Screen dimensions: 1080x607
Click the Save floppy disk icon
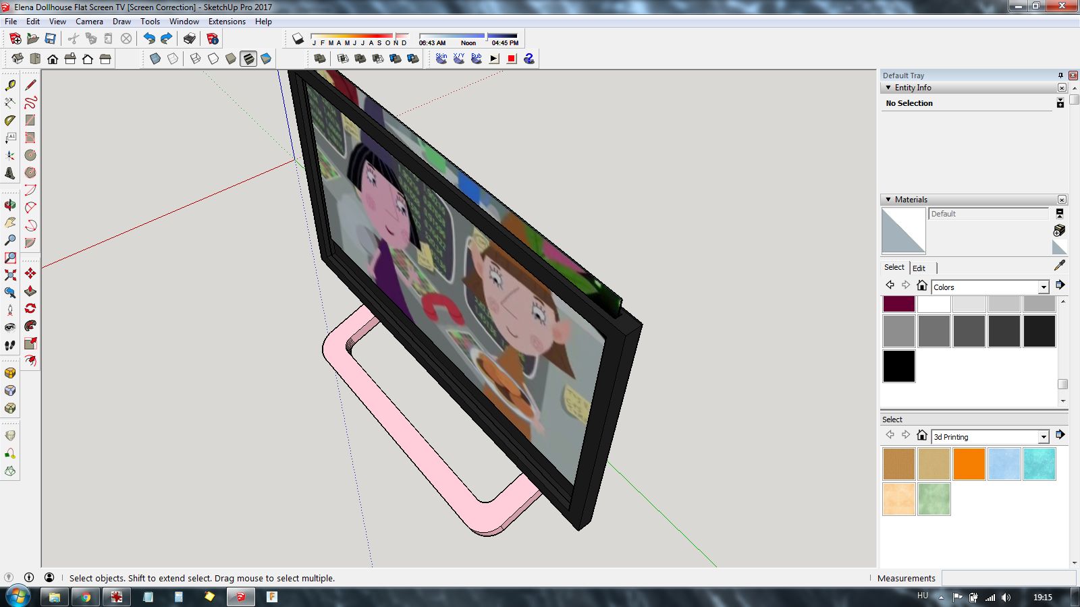point(50,38)
